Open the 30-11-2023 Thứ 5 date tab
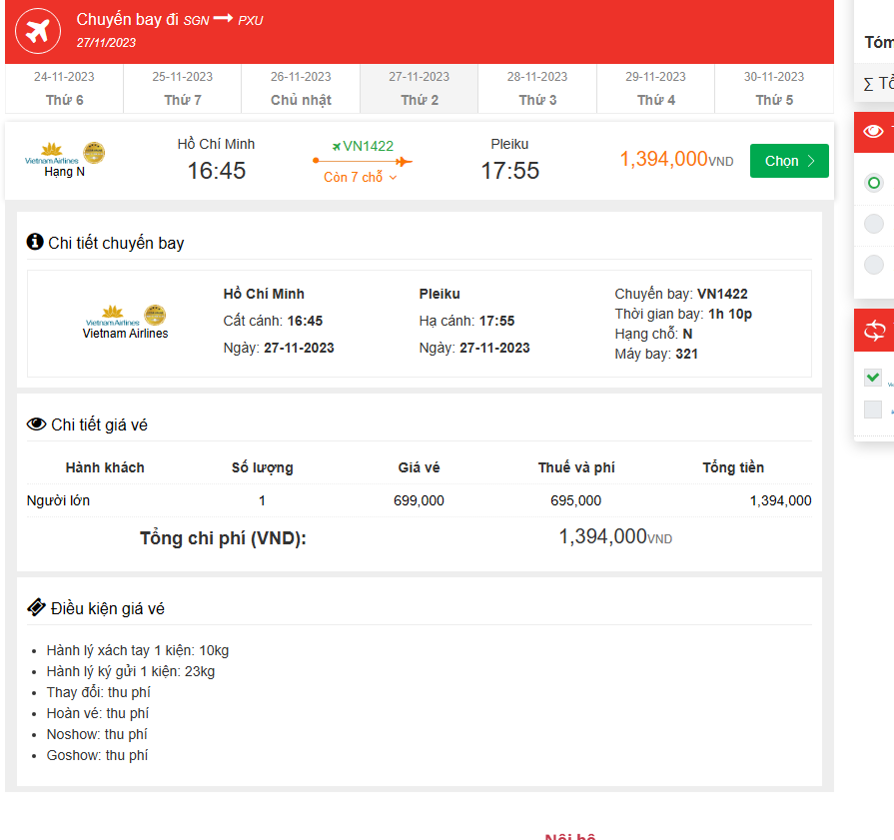894x840 pixels. (774, 88)
